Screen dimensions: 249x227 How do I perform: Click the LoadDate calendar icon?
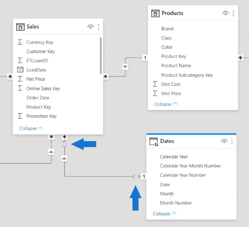pos(20,69)
